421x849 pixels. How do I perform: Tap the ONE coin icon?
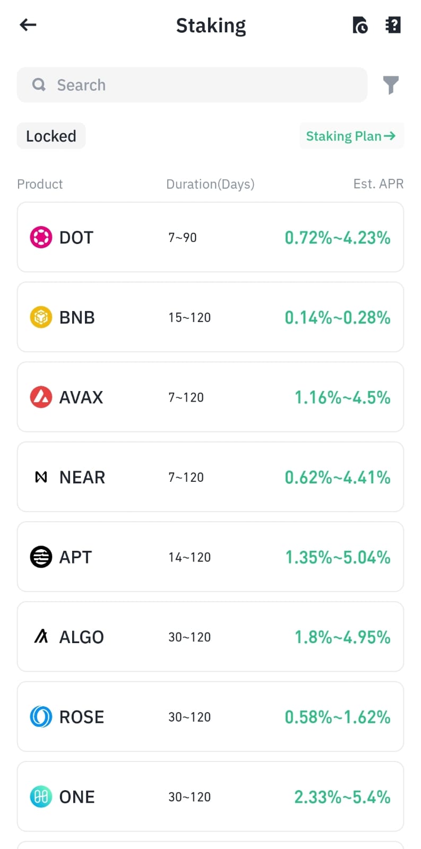[x=41, y=796]
